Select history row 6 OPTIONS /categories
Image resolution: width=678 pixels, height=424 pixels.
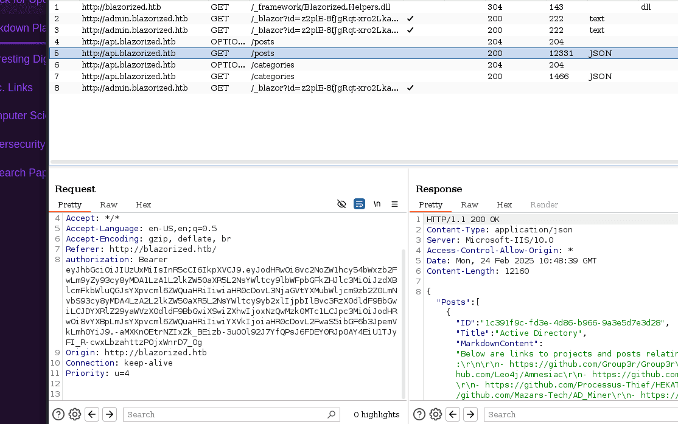tap(363, 65)
